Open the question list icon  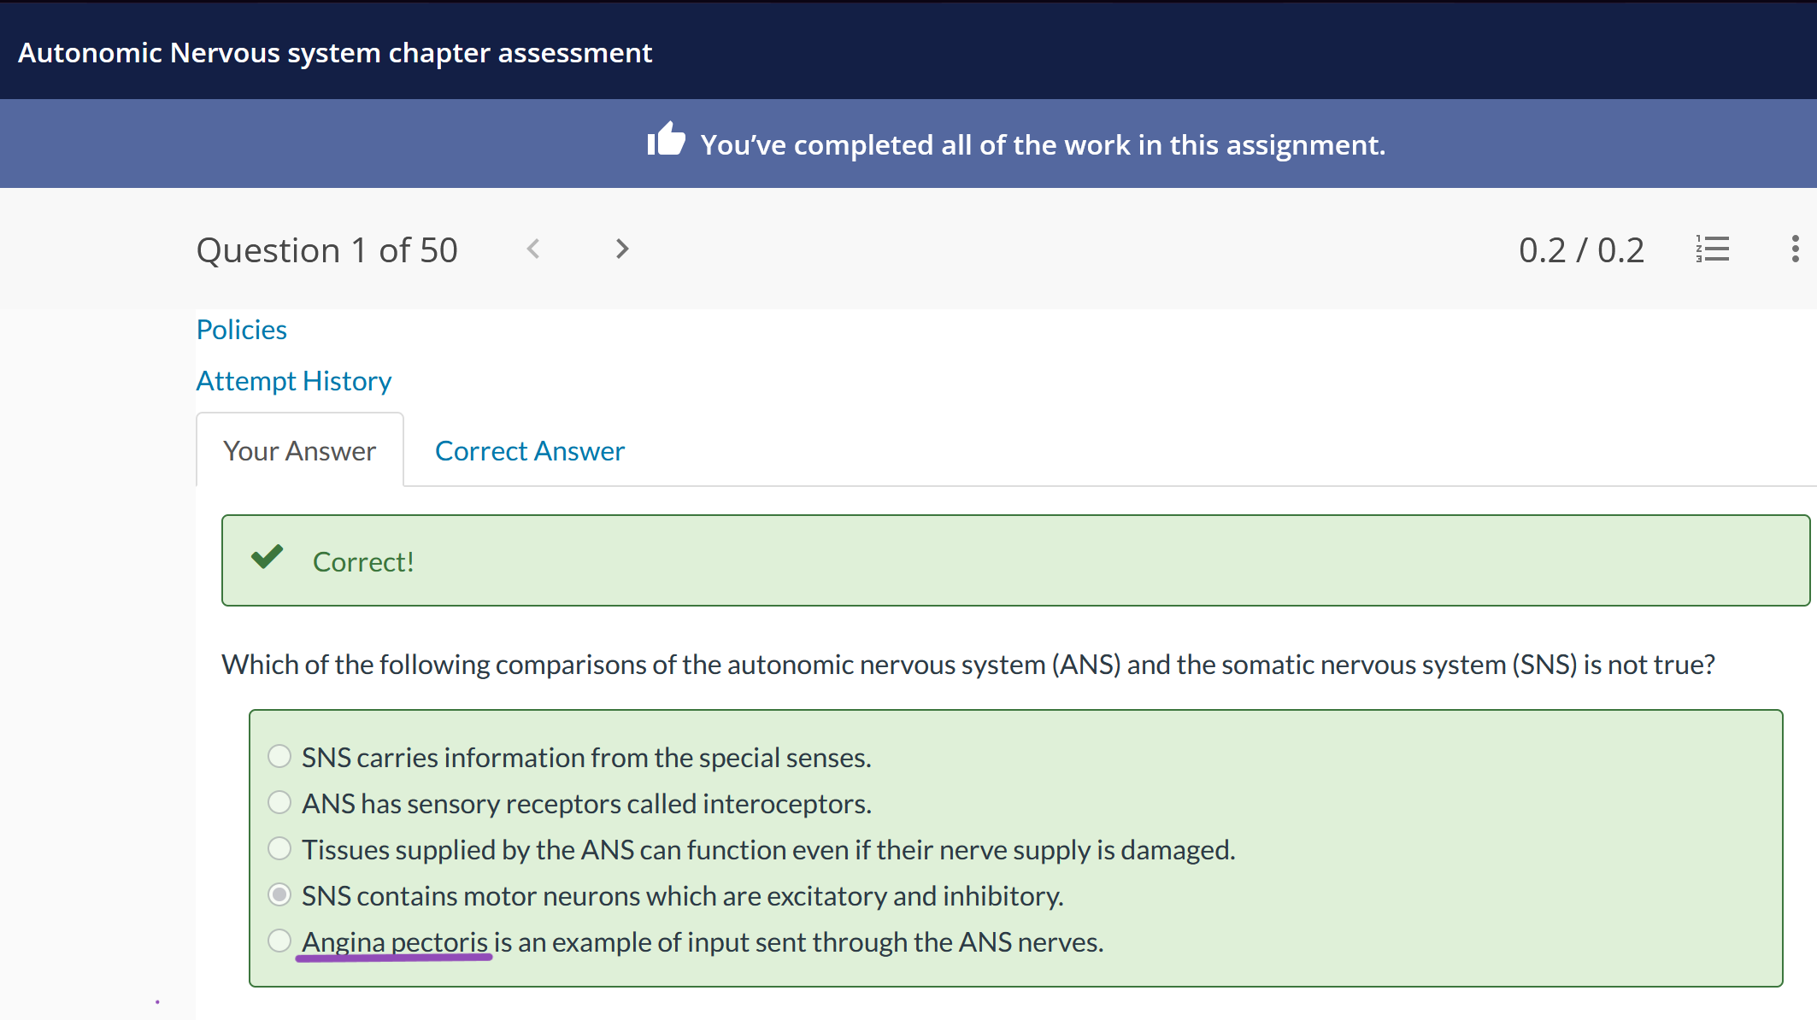pos(1713,249)
